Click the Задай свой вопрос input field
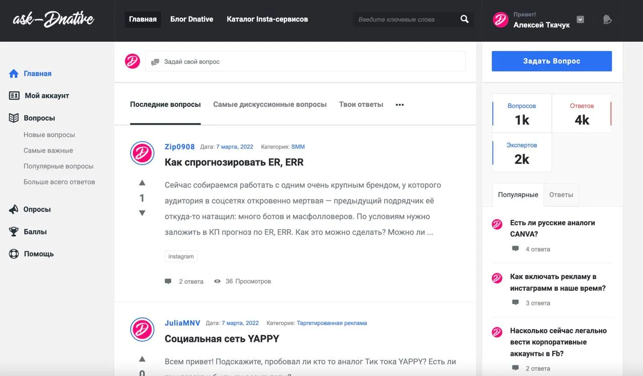The image size is (643, 376). (x=305, y=61)
